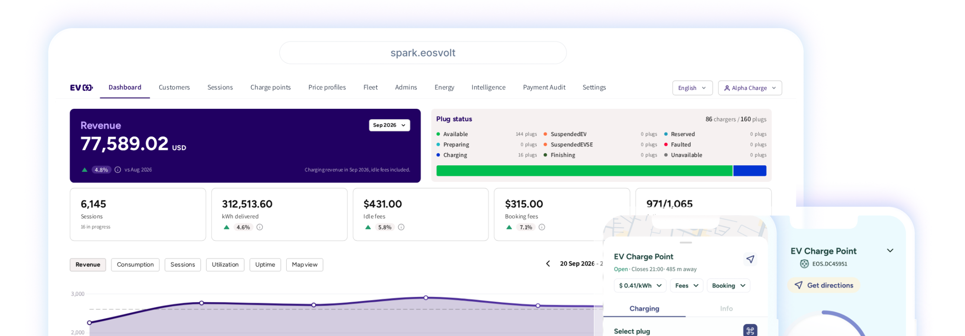
Task: Select the Revenue chart view
Action: point(88,265)
